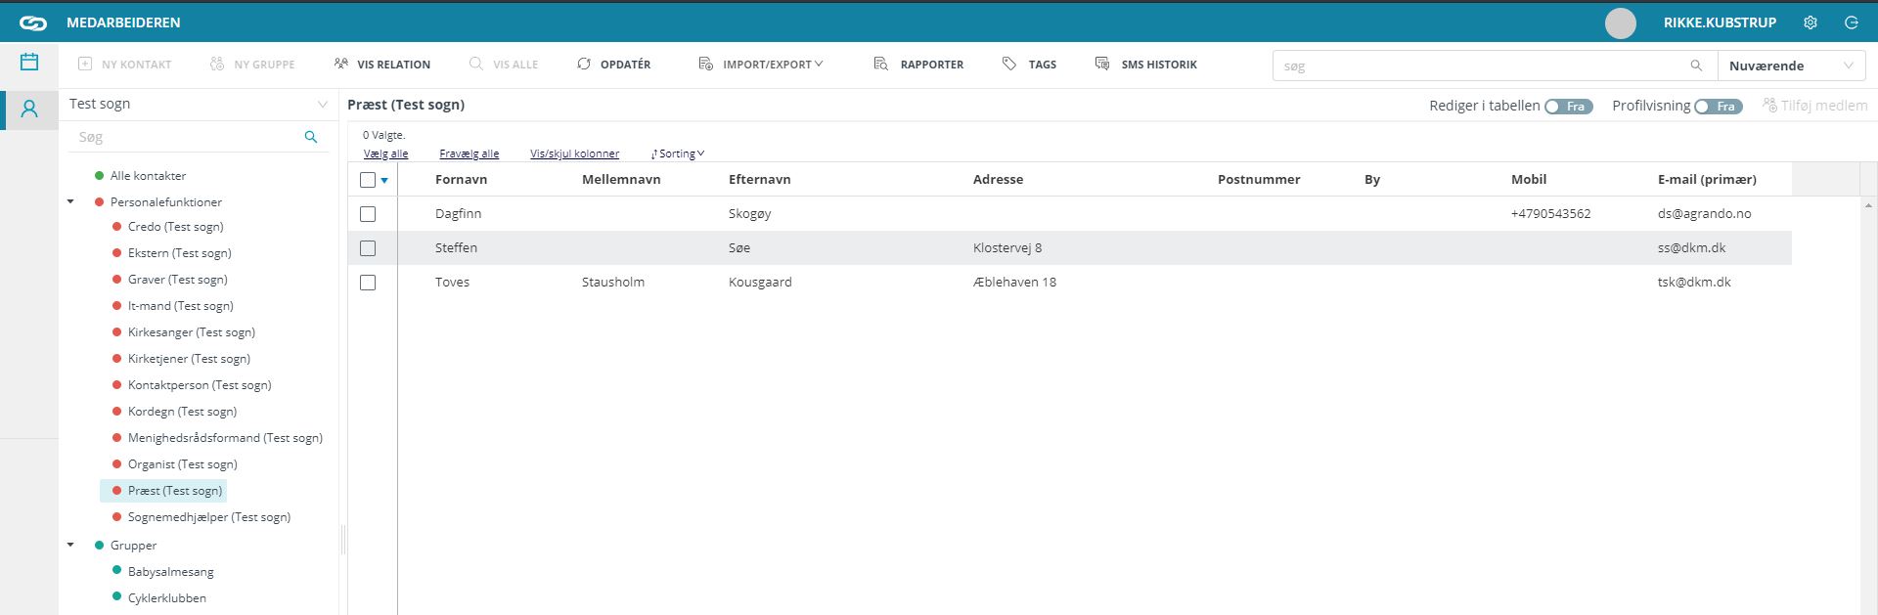Select Credo (Test sogn) in tree

pos(176,227)
